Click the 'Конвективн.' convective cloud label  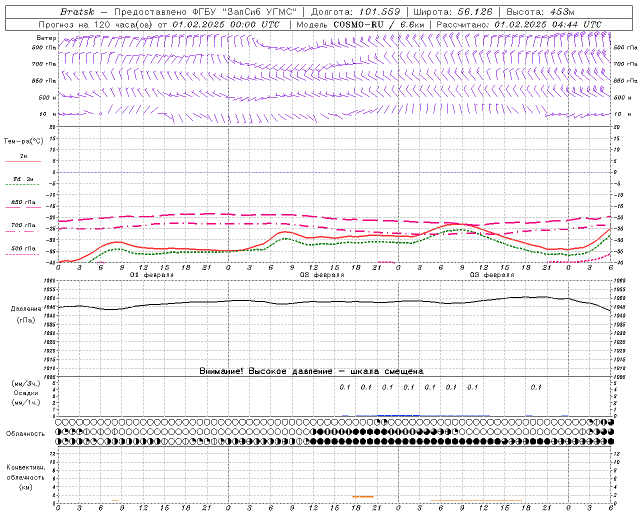click(25, 467)
